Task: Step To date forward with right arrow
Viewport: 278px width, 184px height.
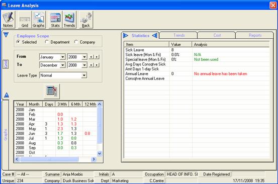Action: point(97,65)
